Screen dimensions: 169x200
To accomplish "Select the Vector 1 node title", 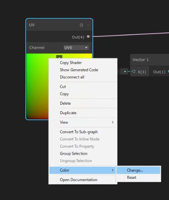I will (141, 60).
